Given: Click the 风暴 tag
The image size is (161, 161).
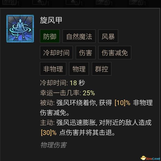Looking at the screenshot, I should click(x=108, y=36).
